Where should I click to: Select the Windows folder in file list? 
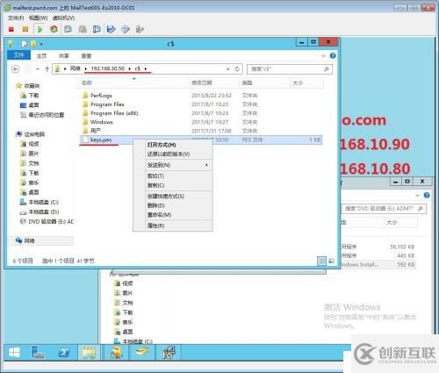tap(101, 122)
